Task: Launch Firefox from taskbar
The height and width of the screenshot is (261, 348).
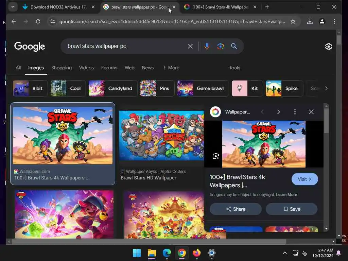Action: [197, 253]
